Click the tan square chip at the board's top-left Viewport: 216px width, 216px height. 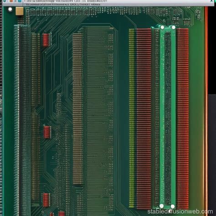pos(20,11)
